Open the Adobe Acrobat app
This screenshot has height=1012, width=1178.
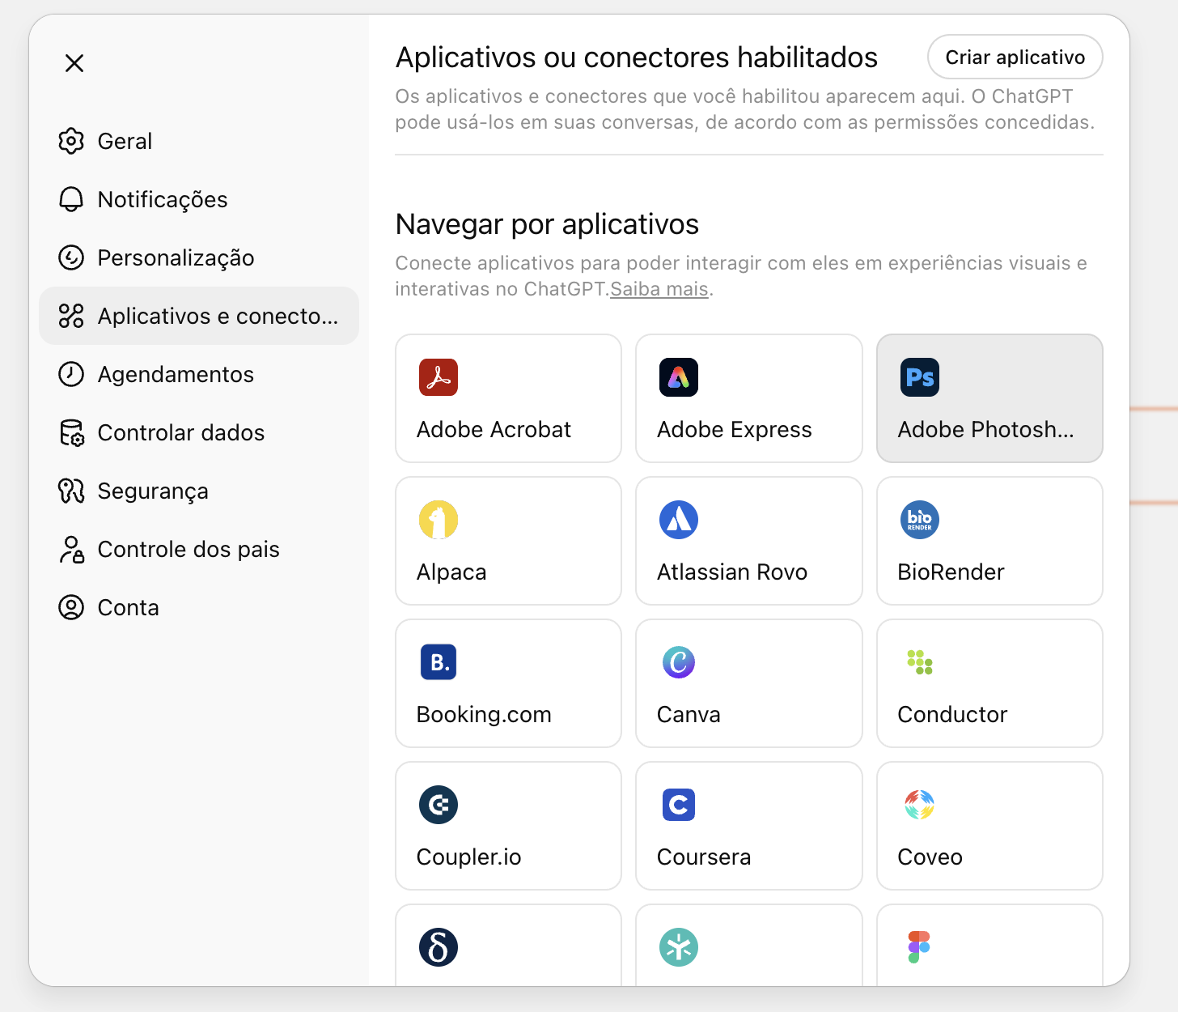pyautogui.click(x=508, y=398)
